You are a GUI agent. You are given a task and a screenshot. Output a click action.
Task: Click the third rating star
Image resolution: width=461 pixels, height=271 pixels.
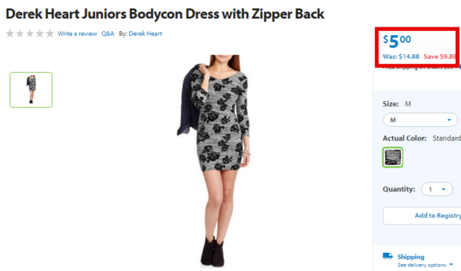click(x=30, y=34)
